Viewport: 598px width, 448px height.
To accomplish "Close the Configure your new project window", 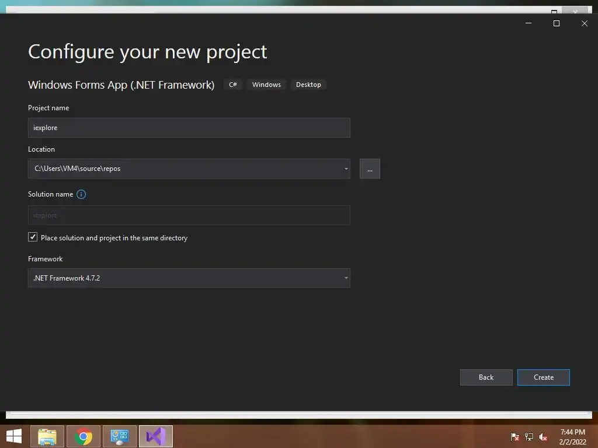I will click(x=585, y=23).
